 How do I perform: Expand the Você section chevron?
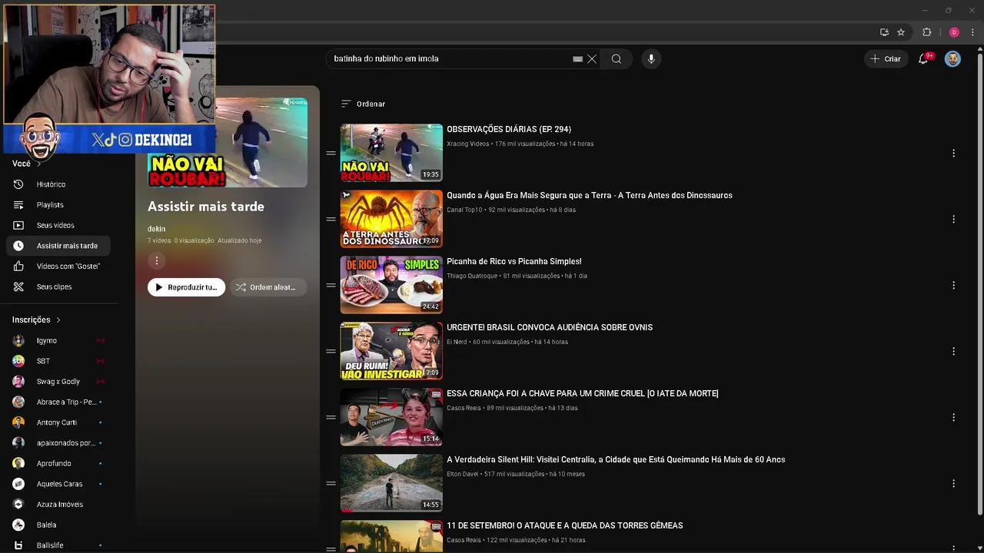coord(38,164)
